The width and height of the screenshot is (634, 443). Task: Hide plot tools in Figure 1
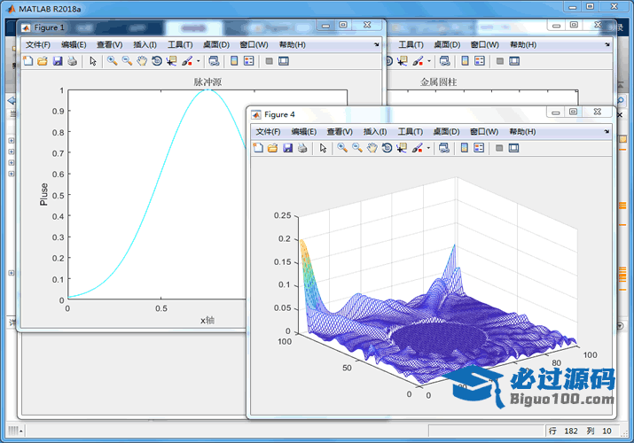point(269,61)
